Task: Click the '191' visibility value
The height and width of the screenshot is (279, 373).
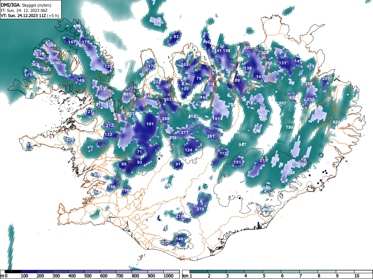Action: coord(216,119)
